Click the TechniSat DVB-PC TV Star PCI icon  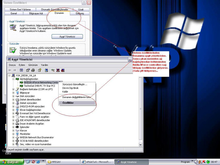click(x=21, y=86)
